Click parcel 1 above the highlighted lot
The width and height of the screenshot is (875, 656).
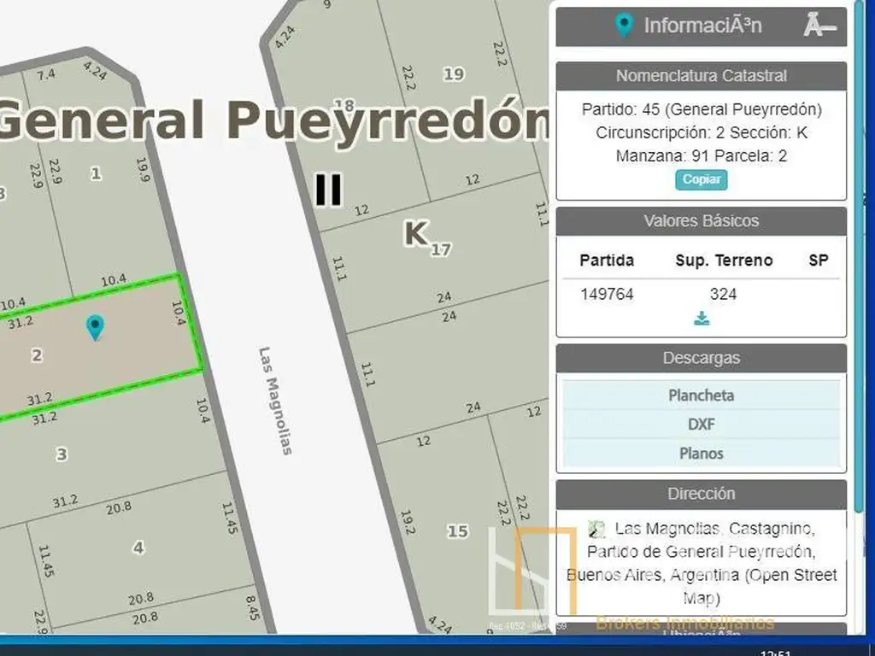96,173
